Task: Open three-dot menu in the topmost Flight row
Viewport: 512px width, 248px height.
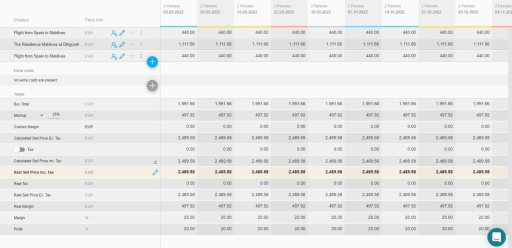Action: tap(141, 32)
